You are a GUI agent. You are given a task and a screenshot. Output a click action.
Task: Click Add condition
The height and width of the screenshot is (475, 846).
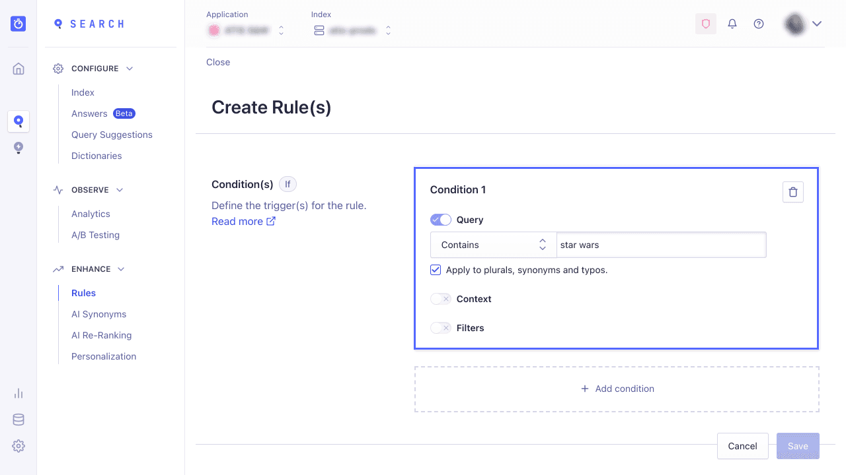click(x=617, y=389)
